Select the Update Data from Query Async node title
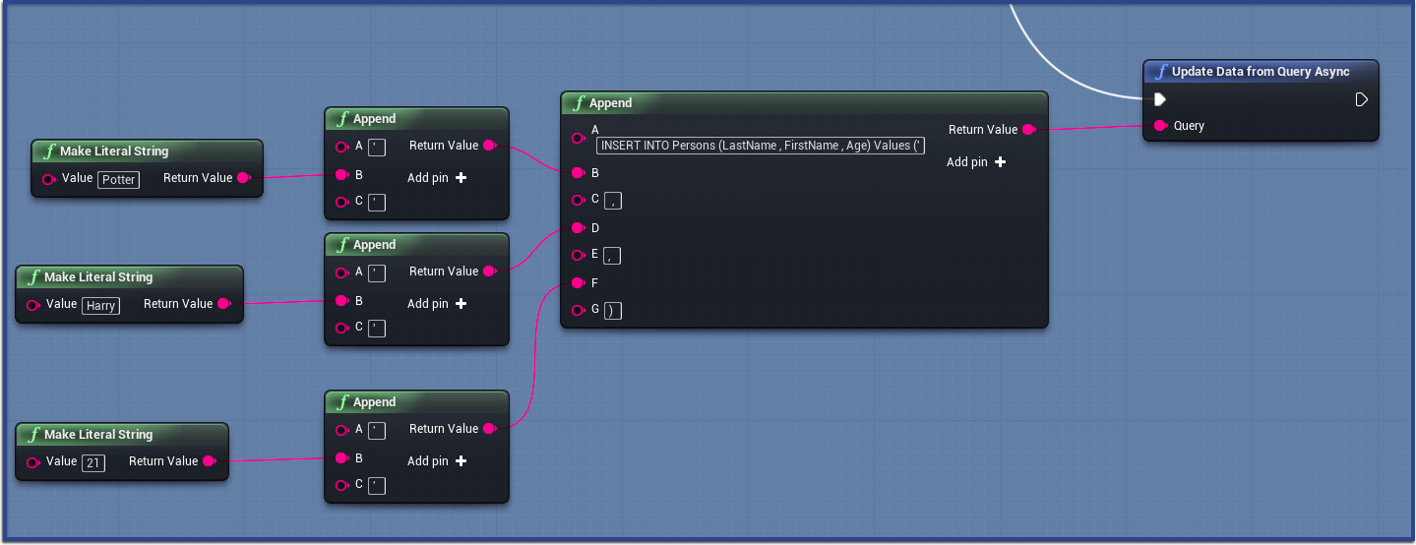The width and height of the screenshot is (1416, 545). [x=1260, y=72]
